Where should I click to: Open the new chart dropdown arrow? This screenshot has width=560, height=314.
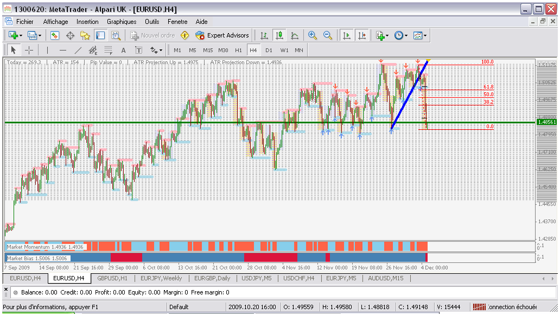point(21,36)
